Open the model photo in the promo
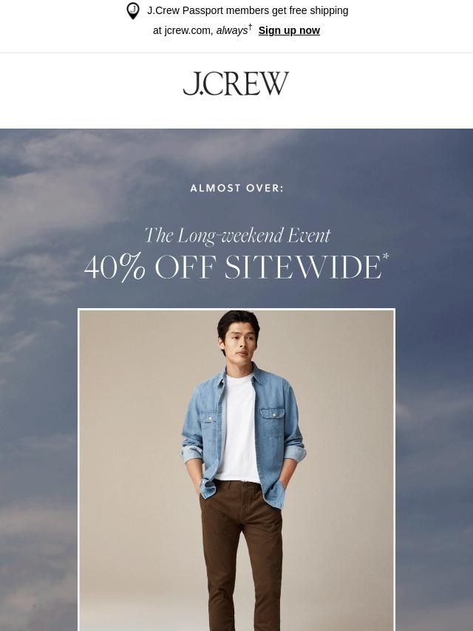This screenshot has height=631, width=473. pos(236,470)
